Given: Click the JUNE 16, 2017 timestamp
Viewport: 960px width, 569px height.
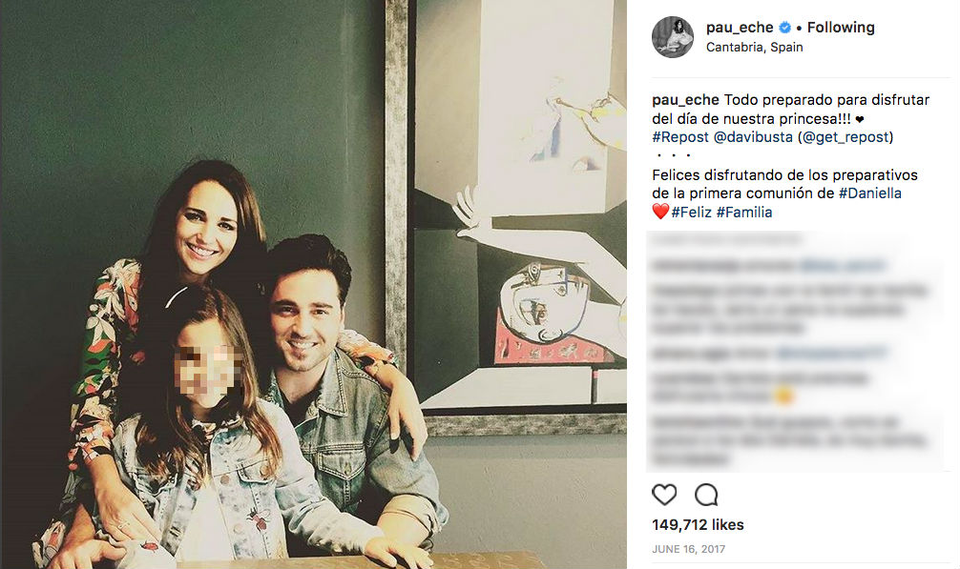Looking at the screenshot, I should click(689, 549).
